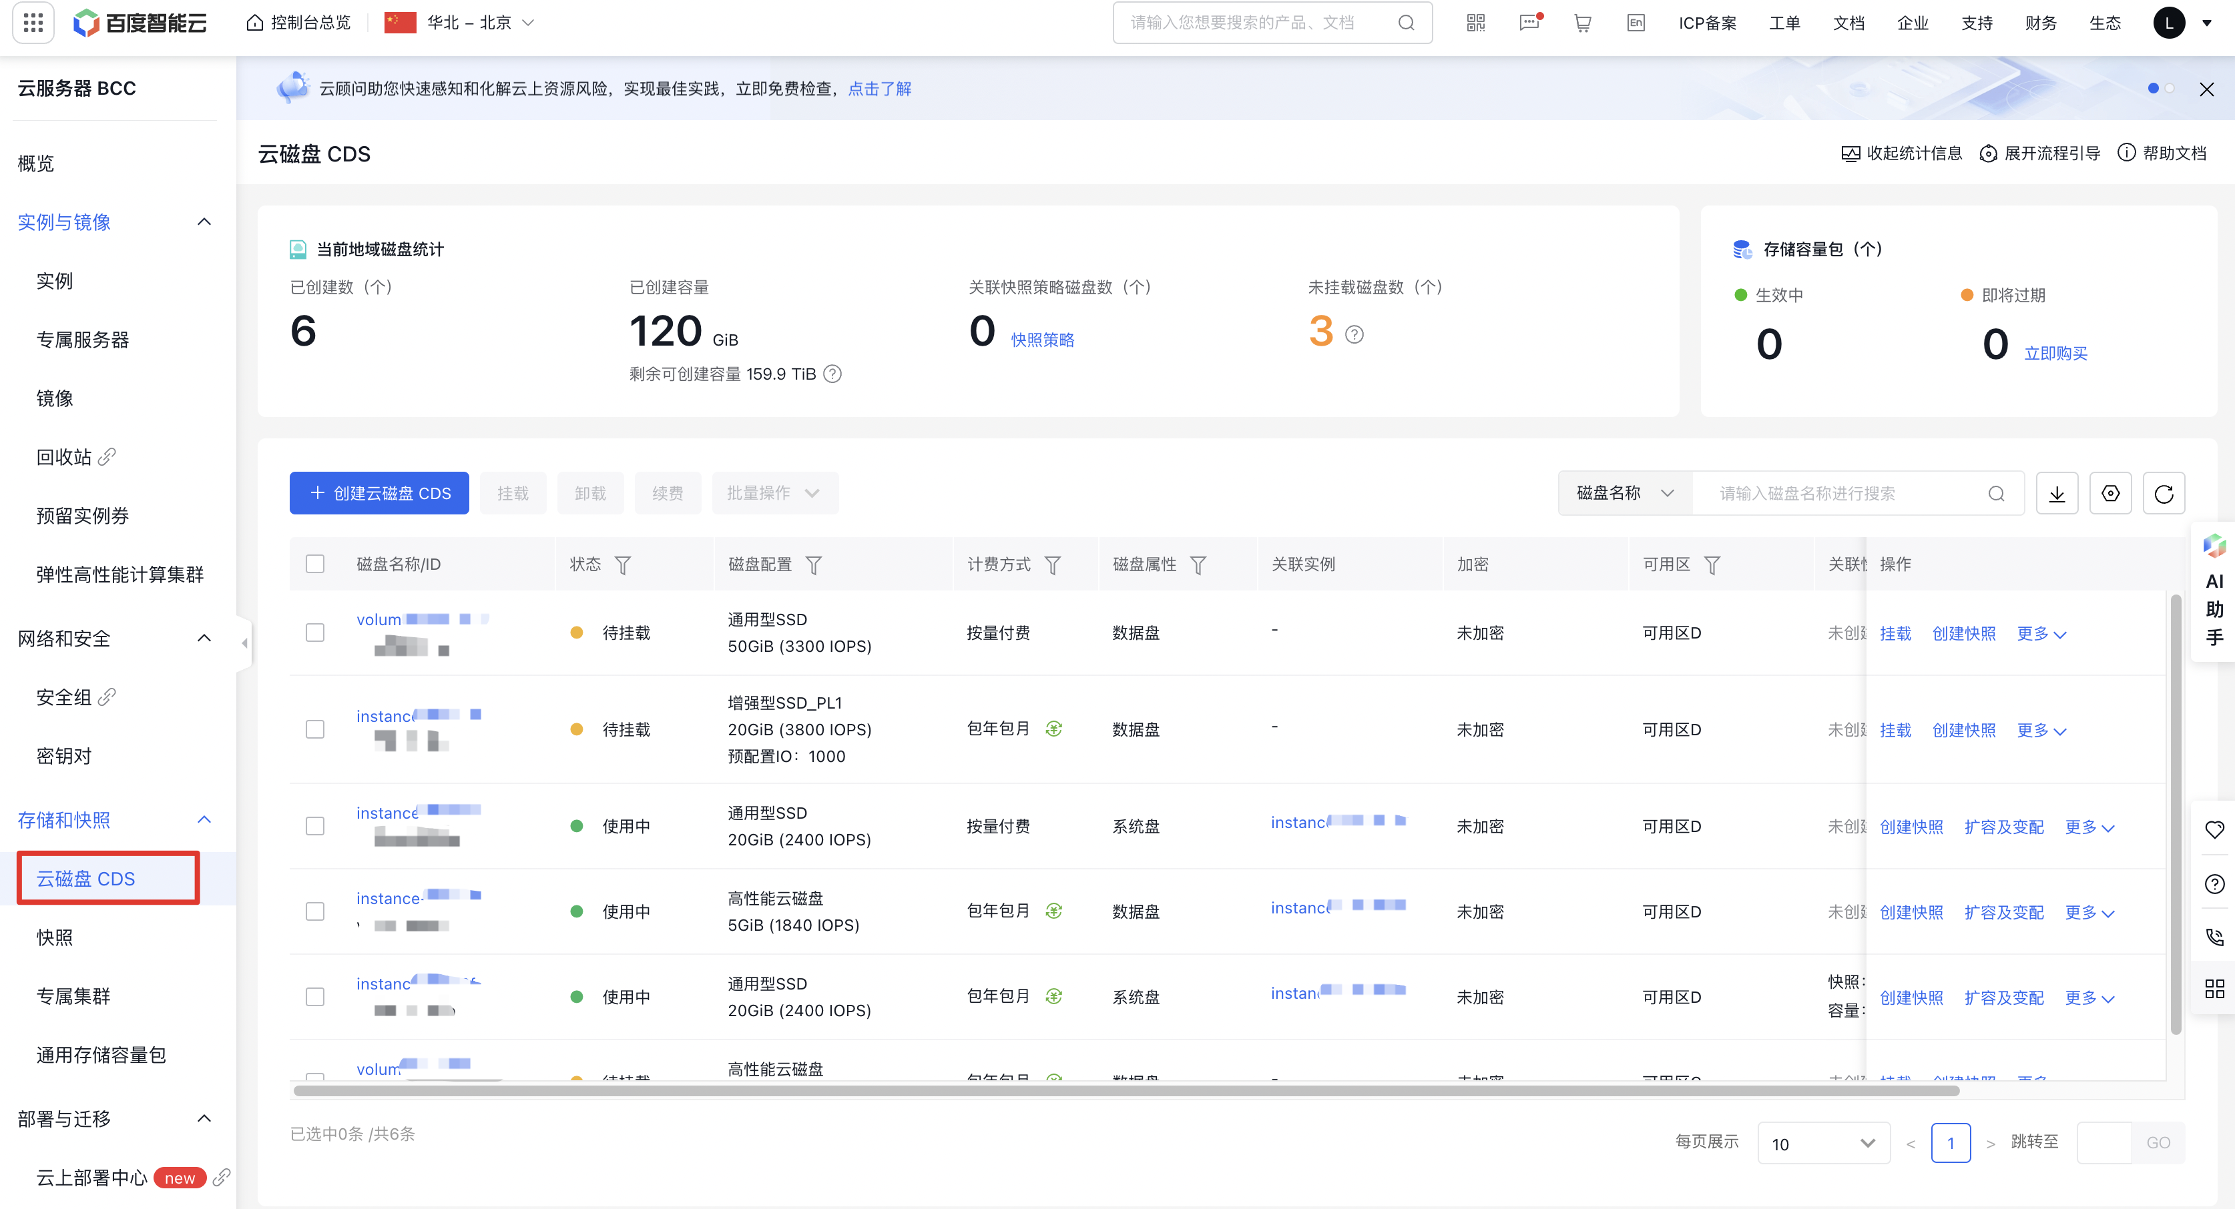Open the AI 助手 panel
This screenshot has width=2235, height=1209.
click(x=2214, y=592)
